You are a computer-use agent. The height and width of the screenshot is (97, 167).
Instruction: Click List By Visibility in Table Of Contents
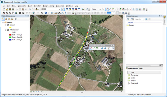click(x=9, y=19)
